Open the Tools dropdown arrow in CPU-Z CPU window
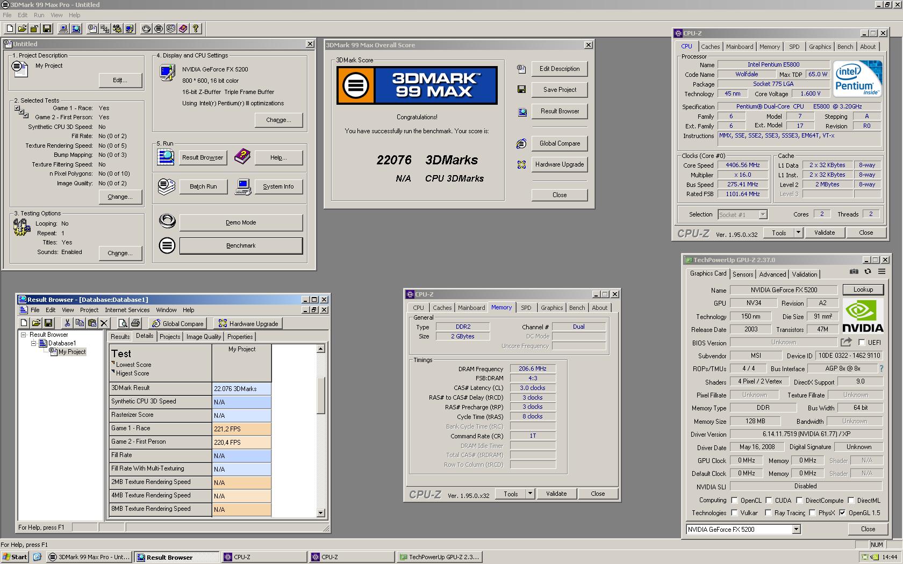 coord(798,233)
